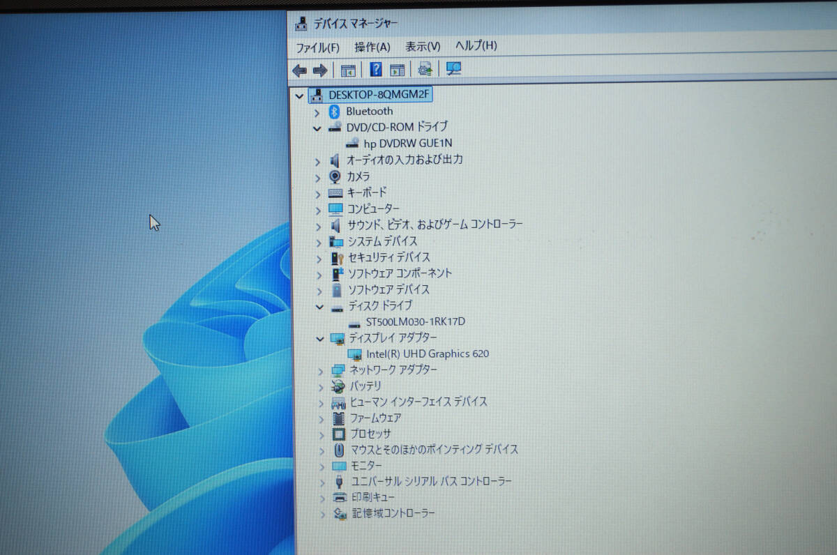The width and height of the screenshot is (837, 555).
Task: Click the show/hide console tree toolbar icon
Action: (348, 70)
